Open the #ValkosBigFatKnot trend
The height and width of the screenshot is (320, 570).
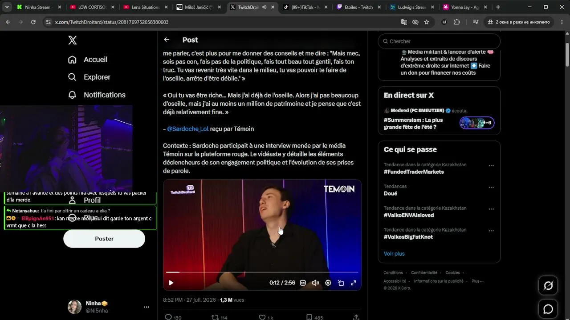click(408, 237)
